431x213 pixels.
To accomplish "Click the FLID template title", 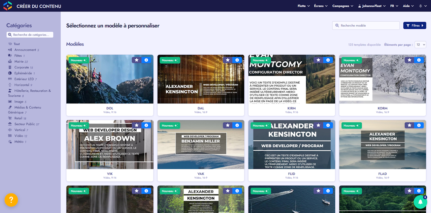I will [292, 174].
